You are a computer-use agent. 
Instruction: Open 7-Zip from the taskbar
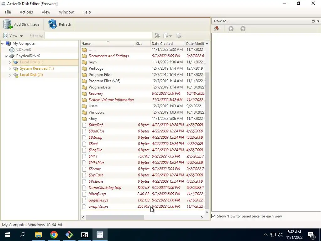pyautogui.click(x=85, y=235)
